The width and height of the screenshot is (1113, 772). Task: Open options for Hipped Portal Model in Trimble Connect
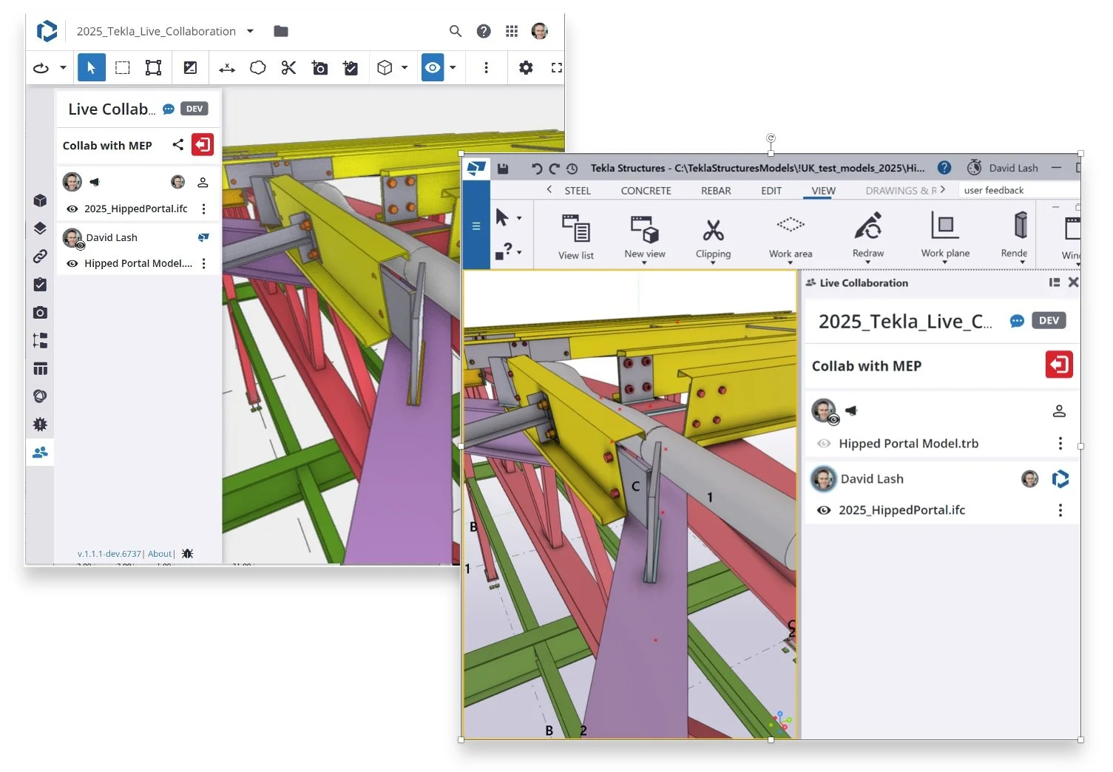204,263
